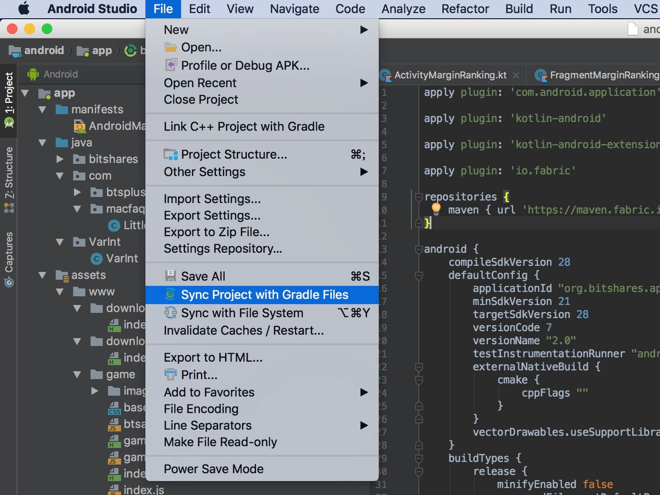
Task: Collapse the com package arrow
Action: [x=60, y=176]
